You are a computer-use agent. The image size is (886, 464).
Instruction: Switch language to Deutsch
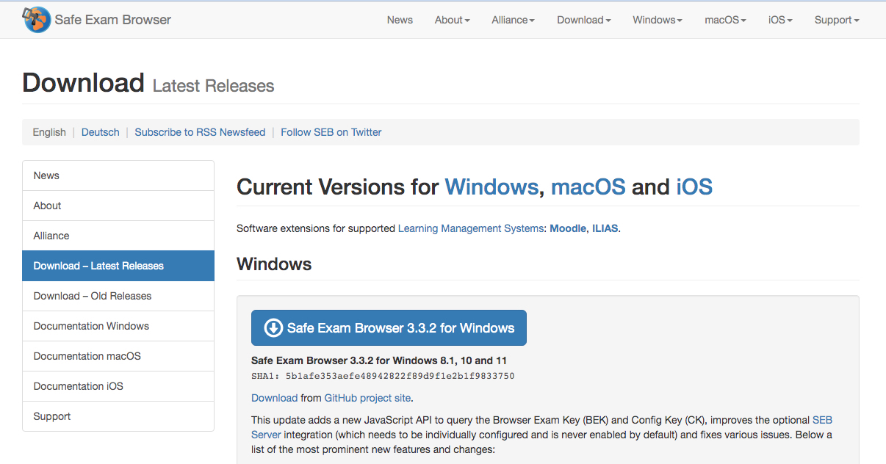coord(100,132)
